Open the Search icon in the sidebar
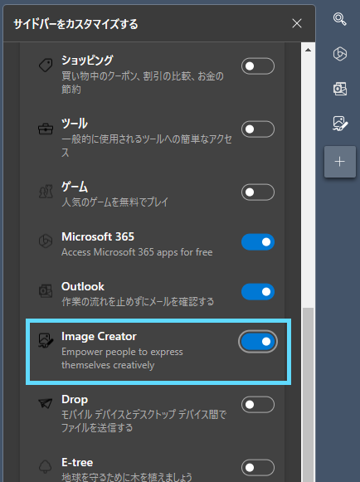 [340, 19]
